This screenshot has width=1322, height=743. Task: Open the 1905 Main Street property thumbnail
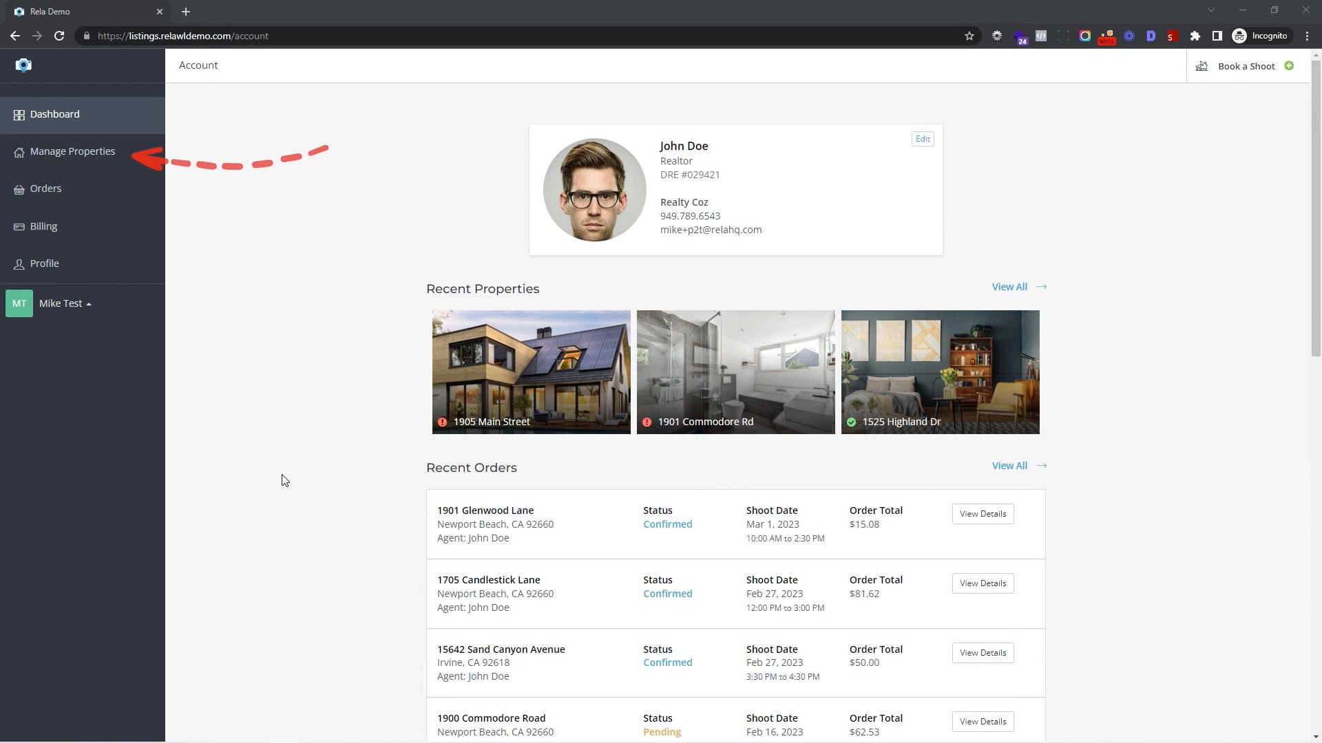[531, 371]
